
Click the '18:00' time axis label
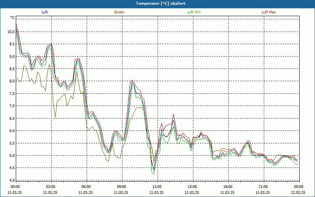pos(228,187)
